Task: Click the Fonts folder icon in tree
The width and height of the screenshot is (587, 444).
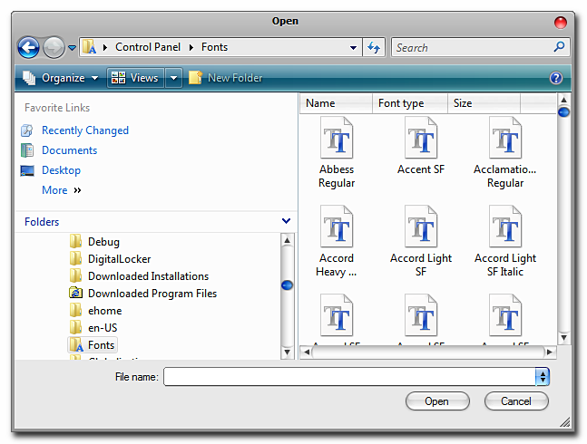Action: pyautogui.click(x=76, y=345)
